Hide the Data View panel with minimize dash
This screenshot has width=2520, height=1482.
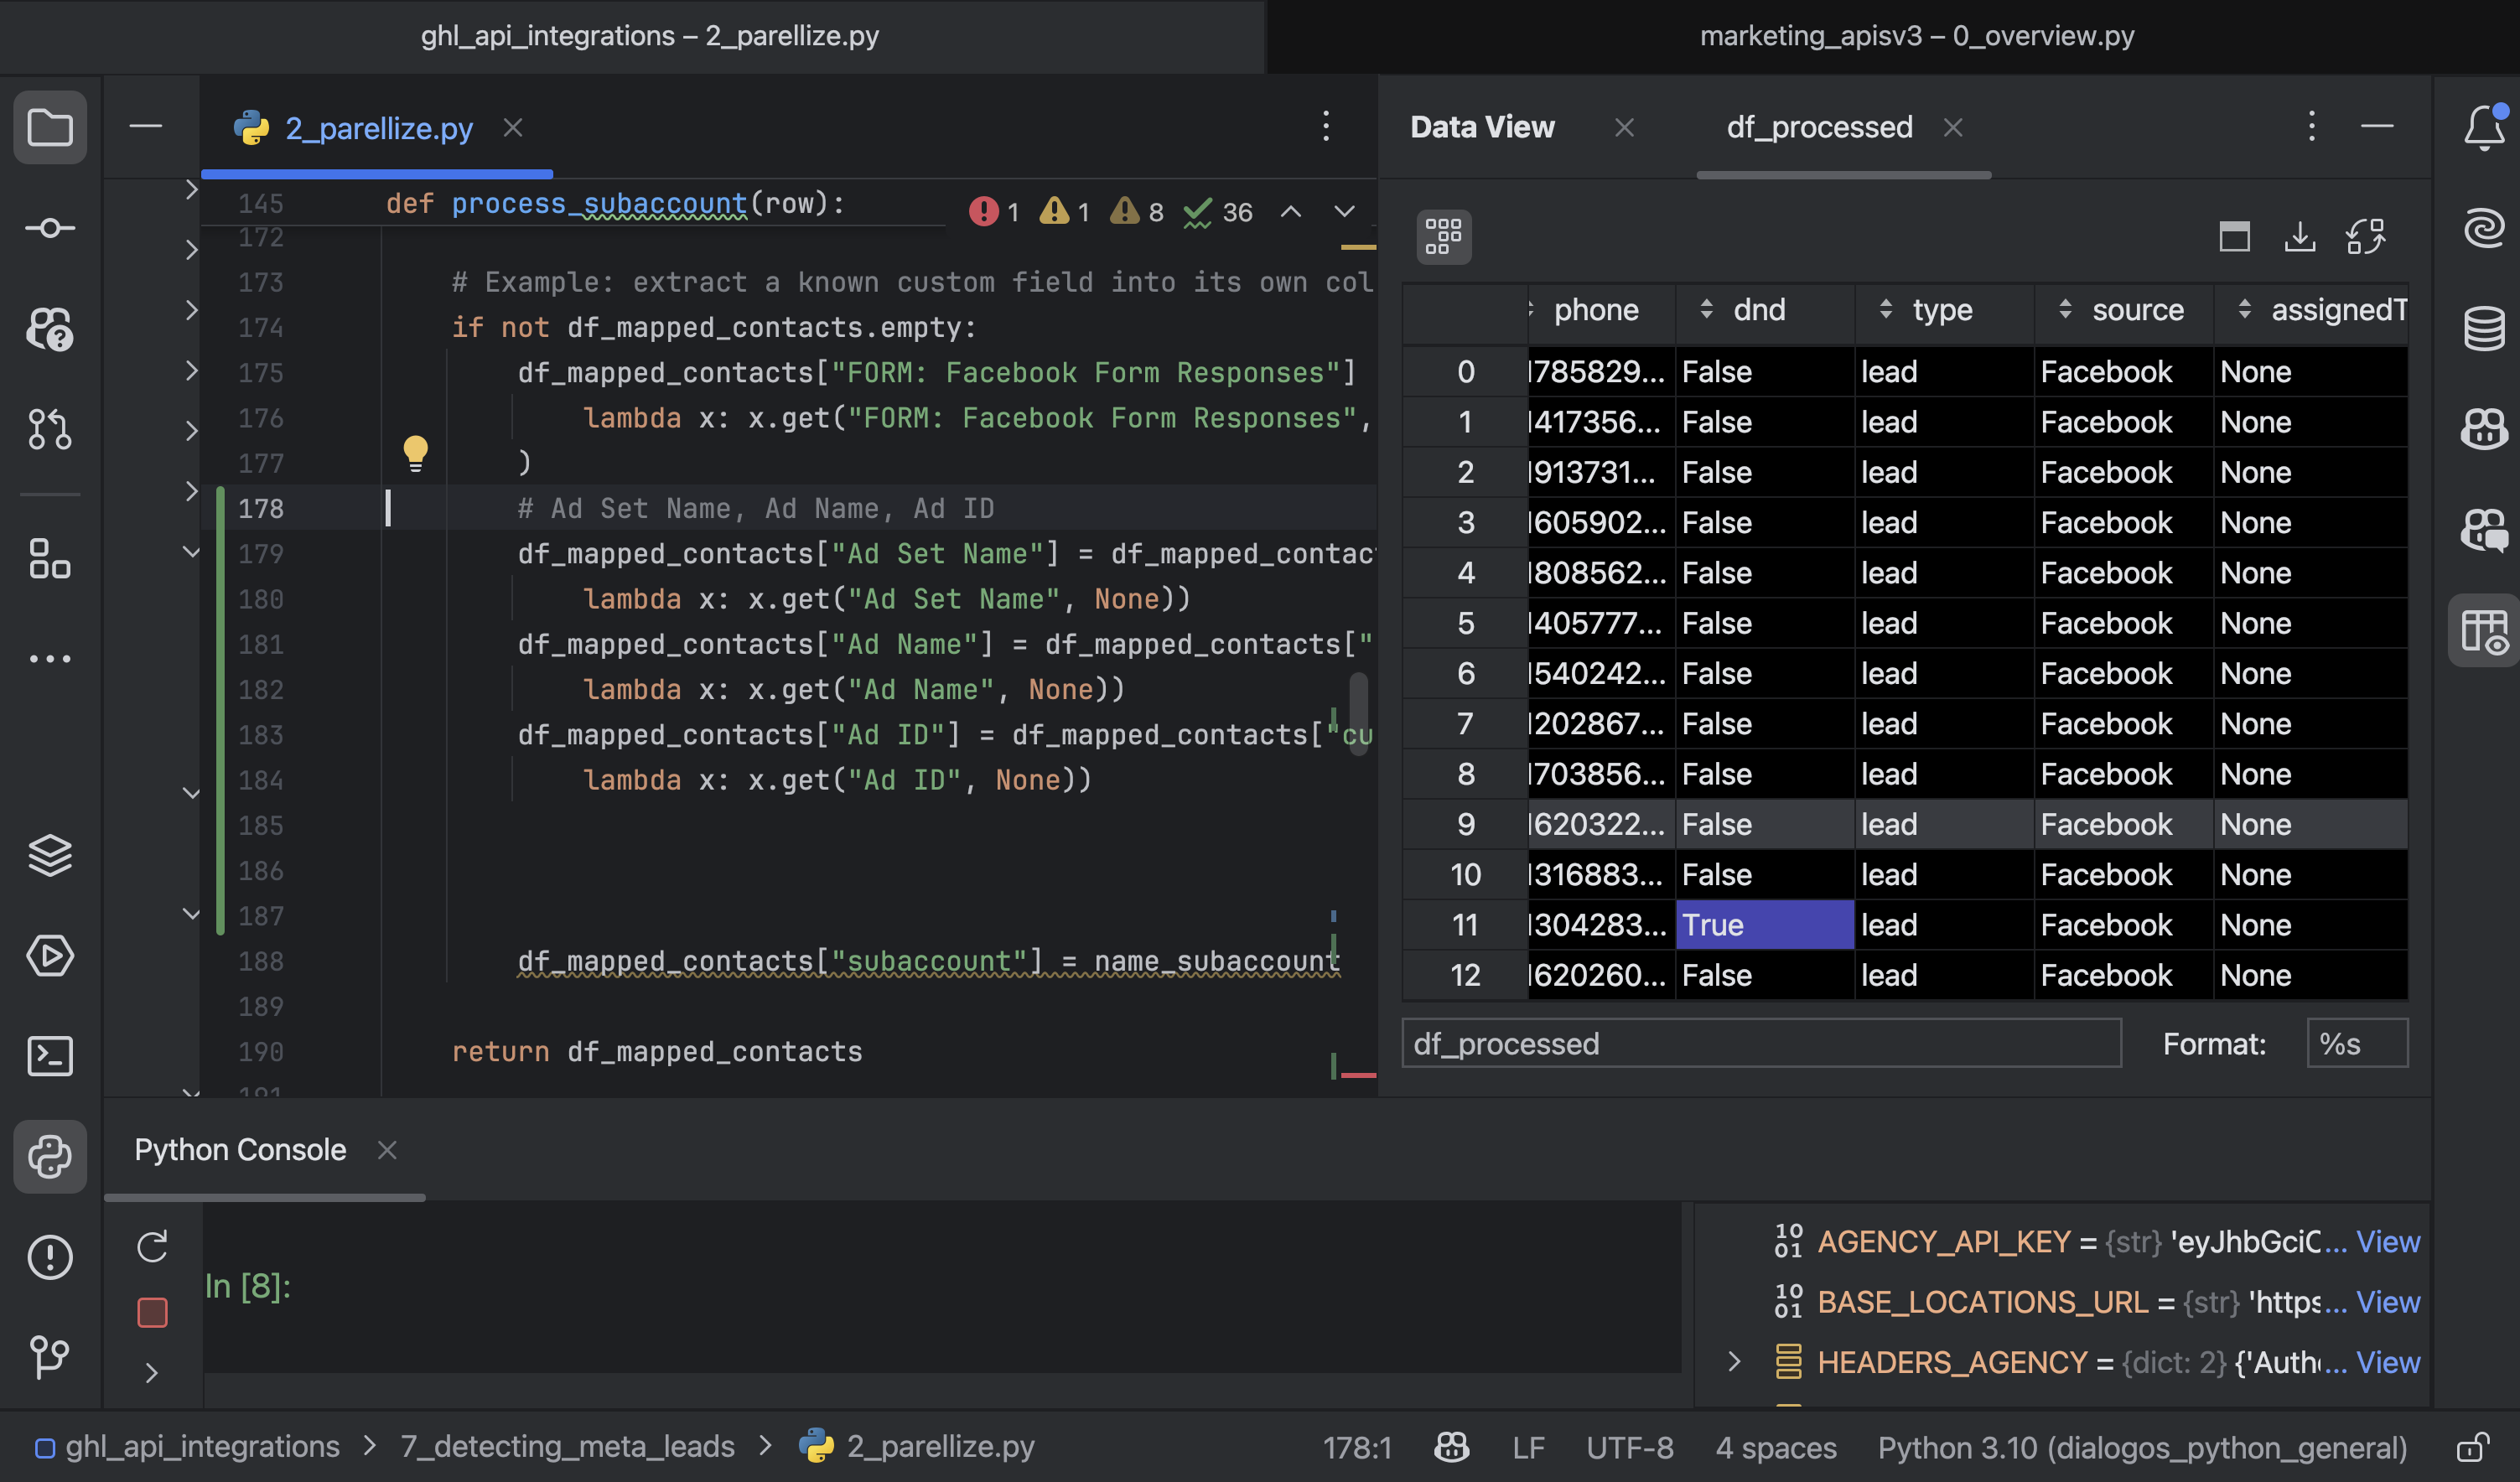pyautogui.click(x=2377, y=127)
